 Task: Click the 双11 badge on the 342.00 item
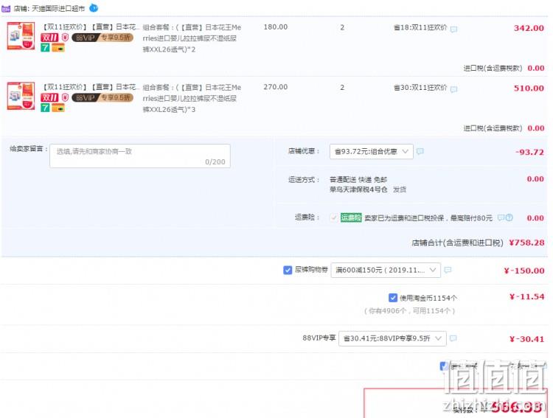49,38
